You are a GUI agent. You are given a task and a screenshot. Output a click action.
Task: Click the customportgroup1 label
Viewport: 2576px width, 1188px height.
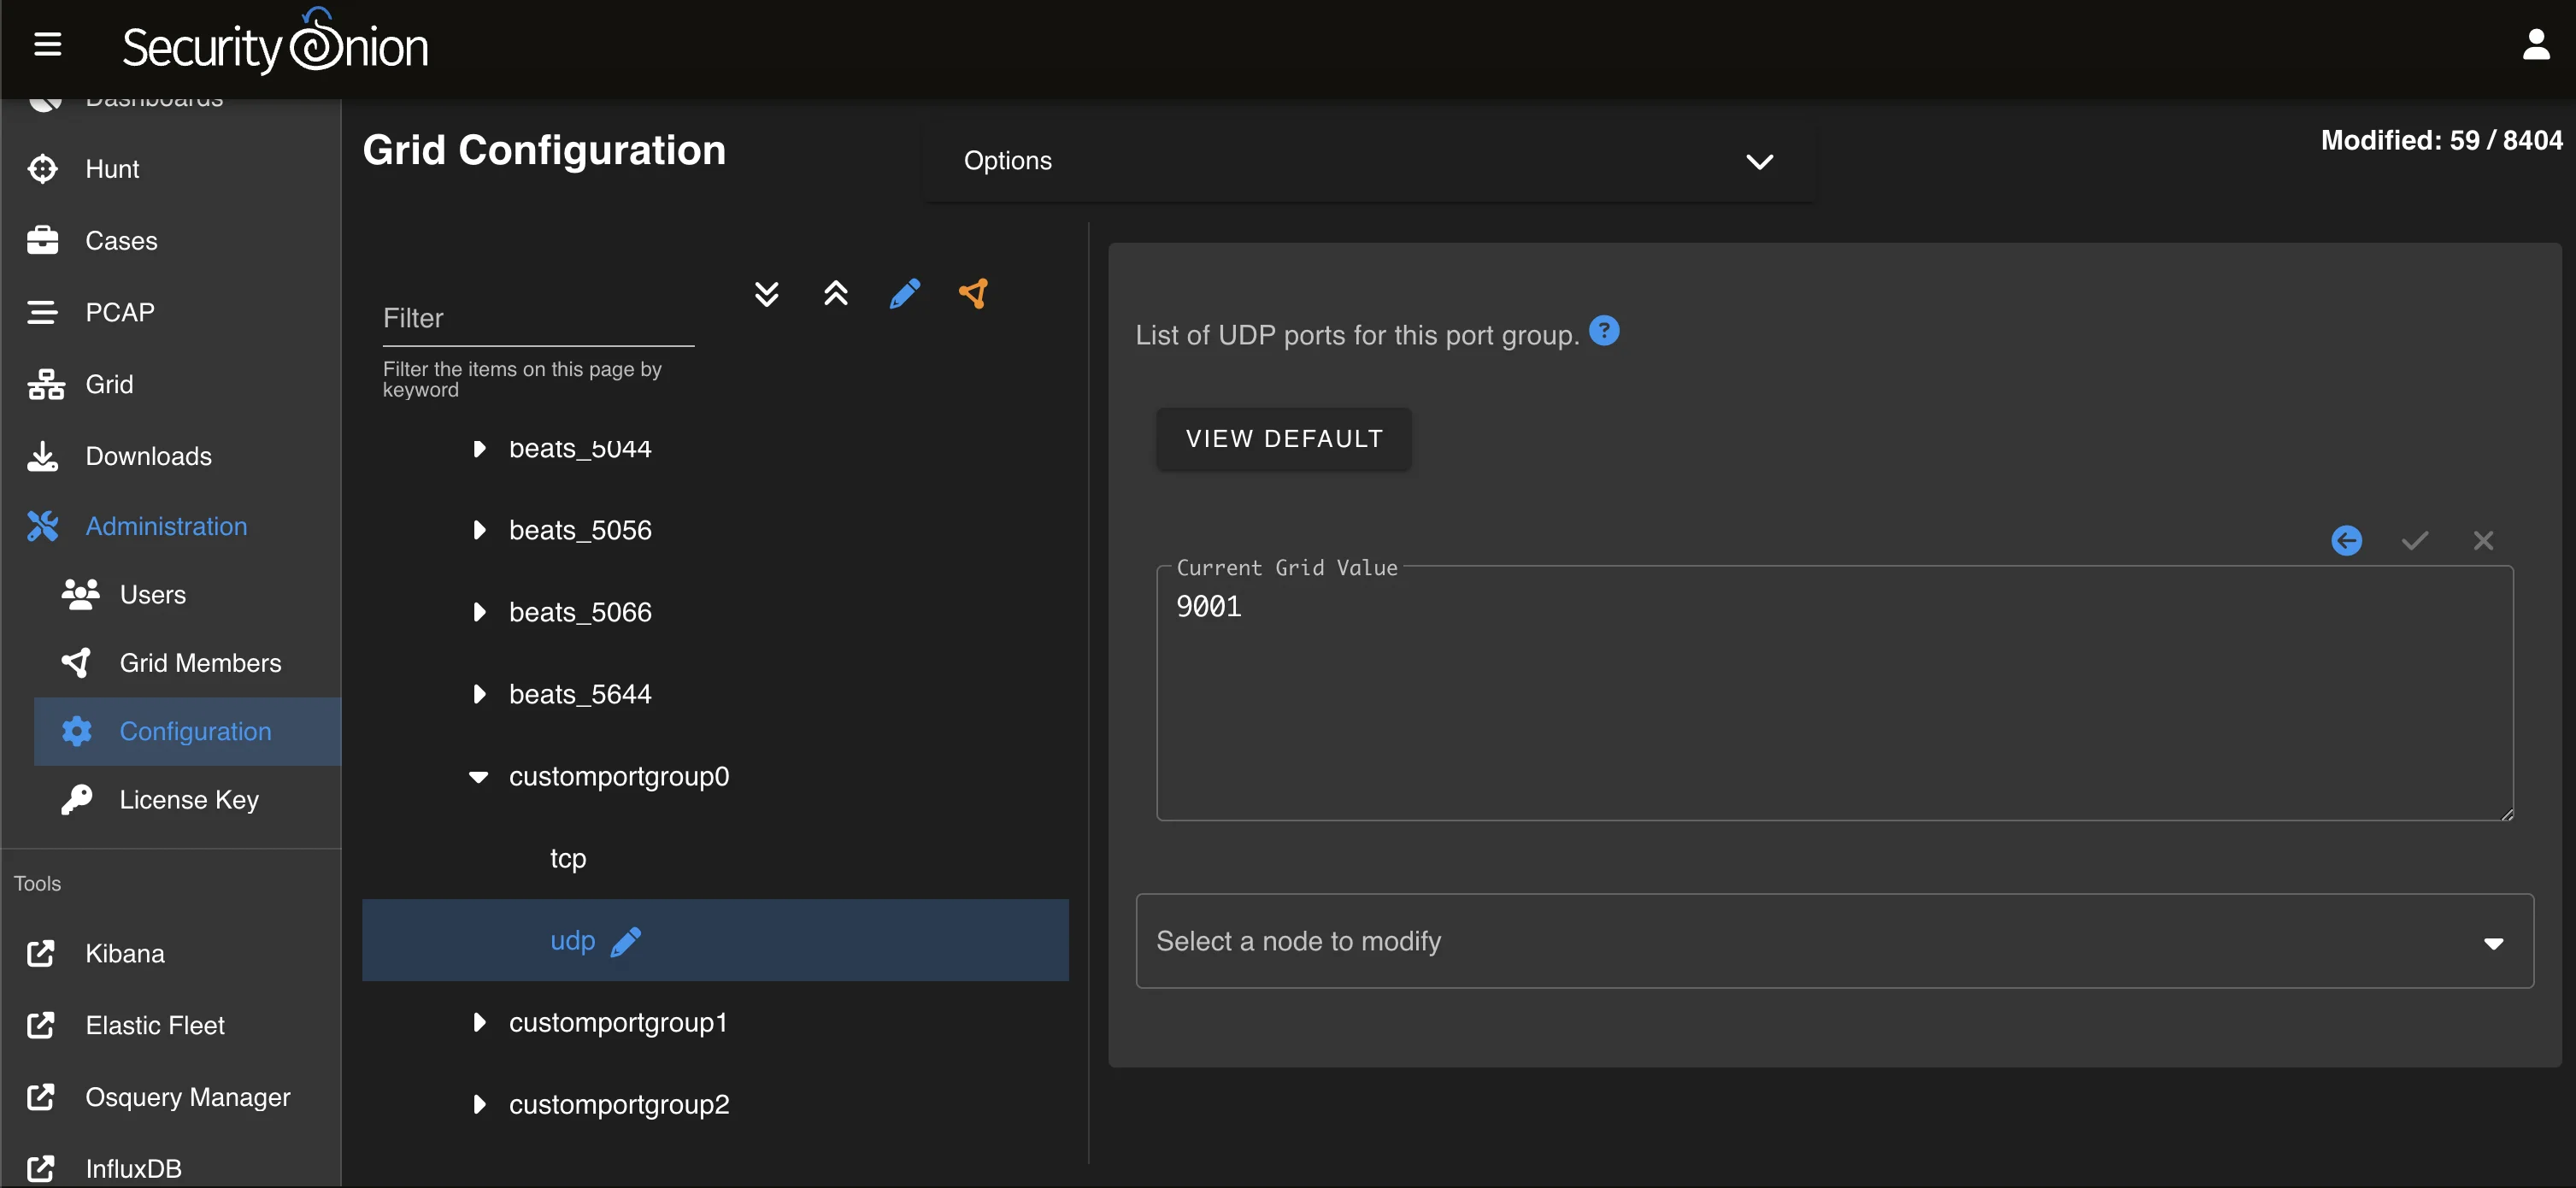tap(618, 1022)
